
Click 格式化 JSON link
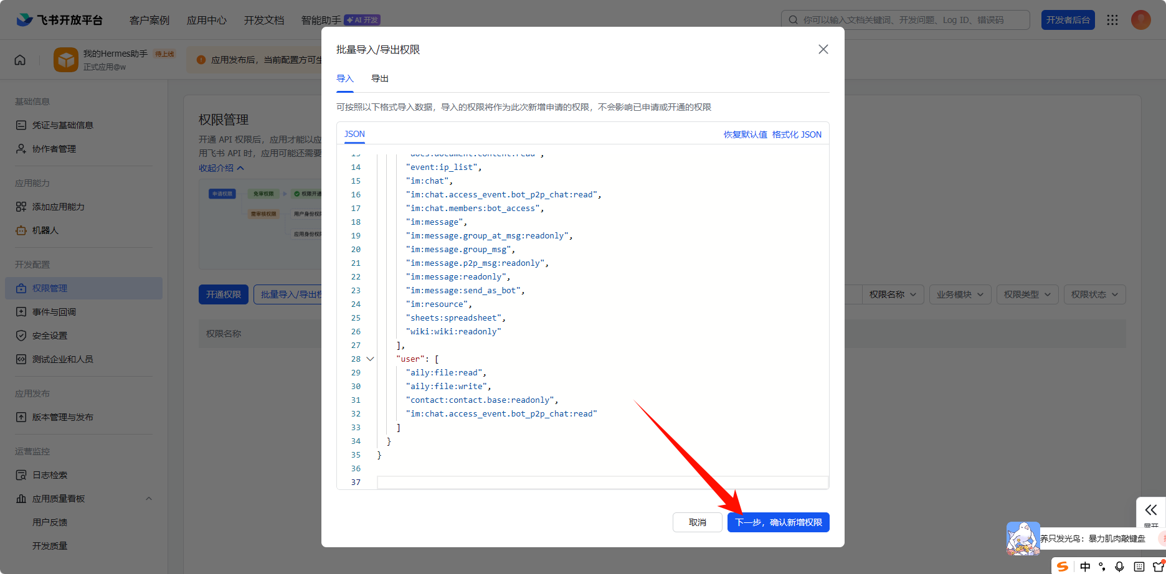[797, 134]
